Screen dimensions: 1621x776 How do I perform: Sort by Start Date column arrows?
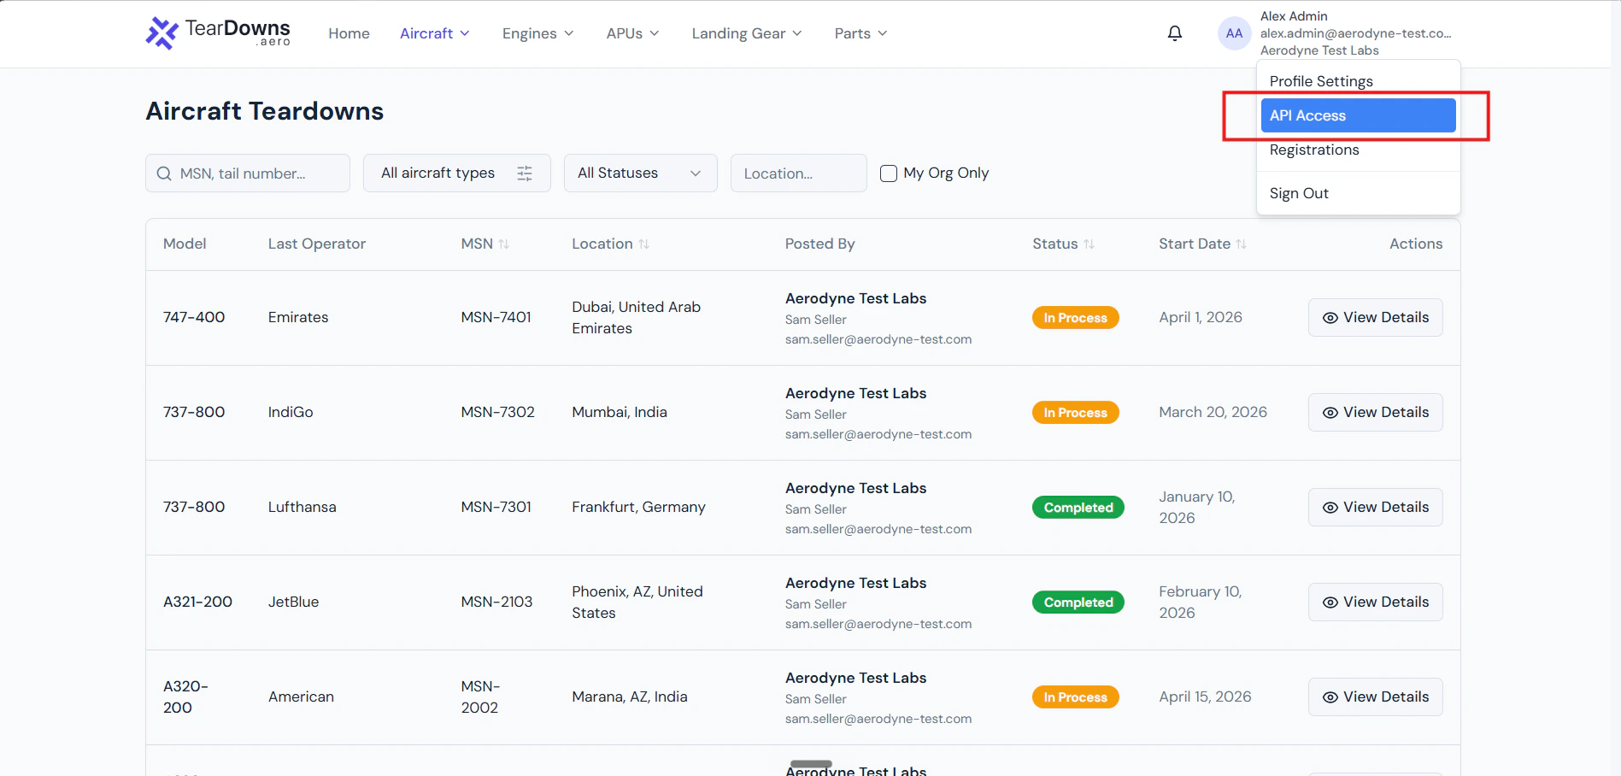[1242, 244]
